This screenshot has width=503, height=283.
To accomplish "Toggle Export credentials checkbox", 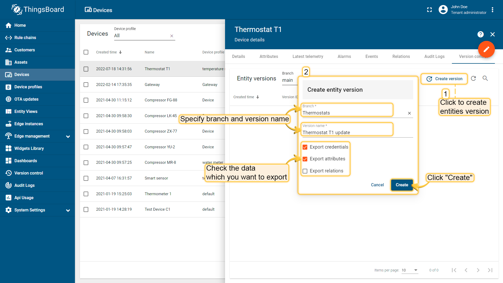I will click(305, 147).
